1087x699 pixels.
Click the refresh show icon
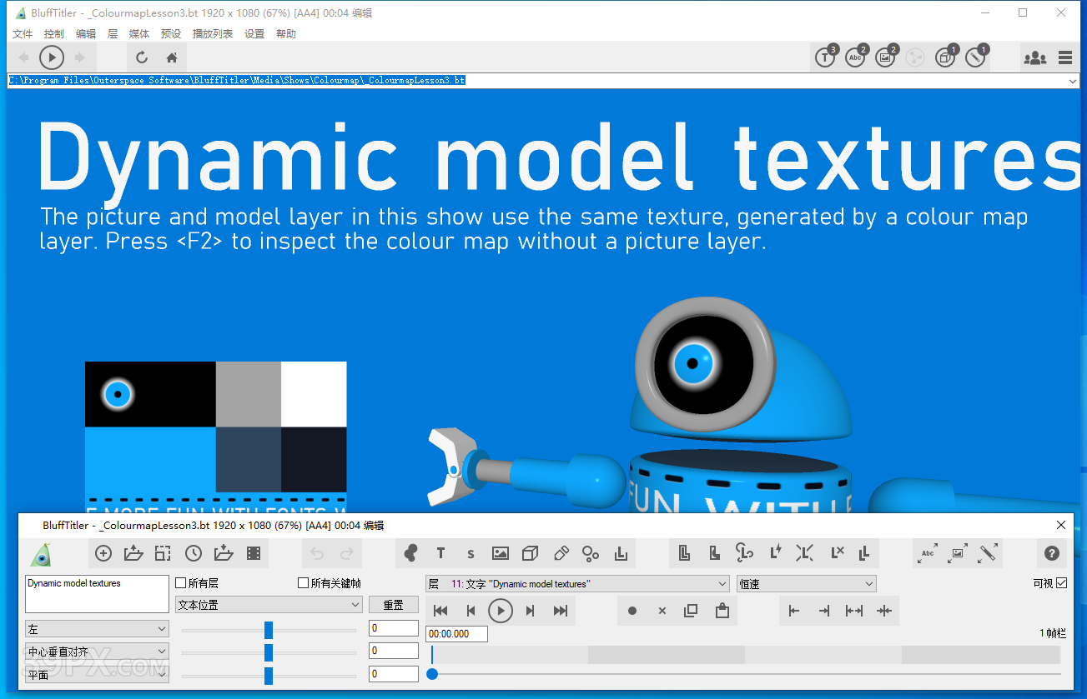142,57
